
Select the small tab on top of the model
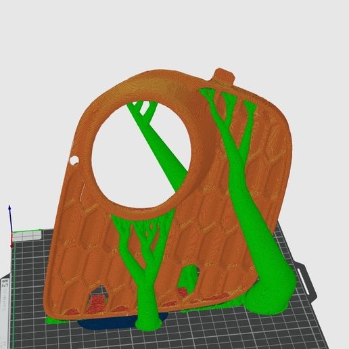pyautogui.click(x=224, y=77)
